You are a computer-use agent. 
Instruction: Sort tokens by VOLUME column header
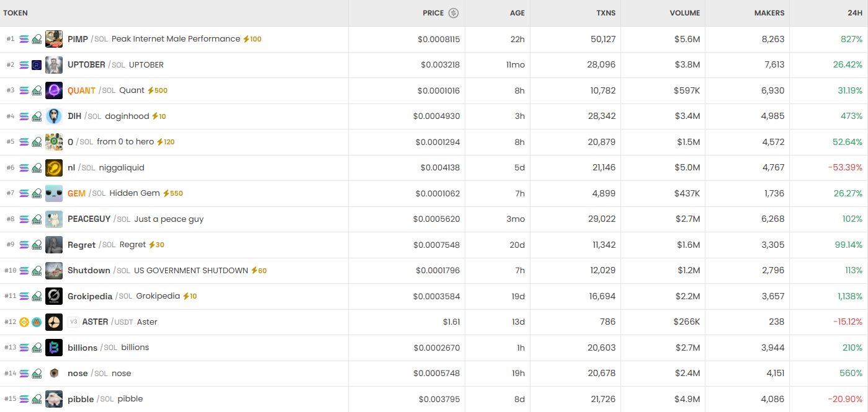[684, 13]
